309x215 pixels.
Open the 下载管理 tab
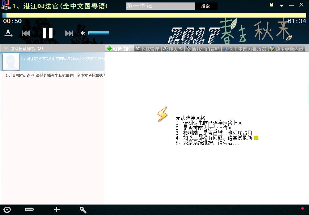[x=147, y=49]
